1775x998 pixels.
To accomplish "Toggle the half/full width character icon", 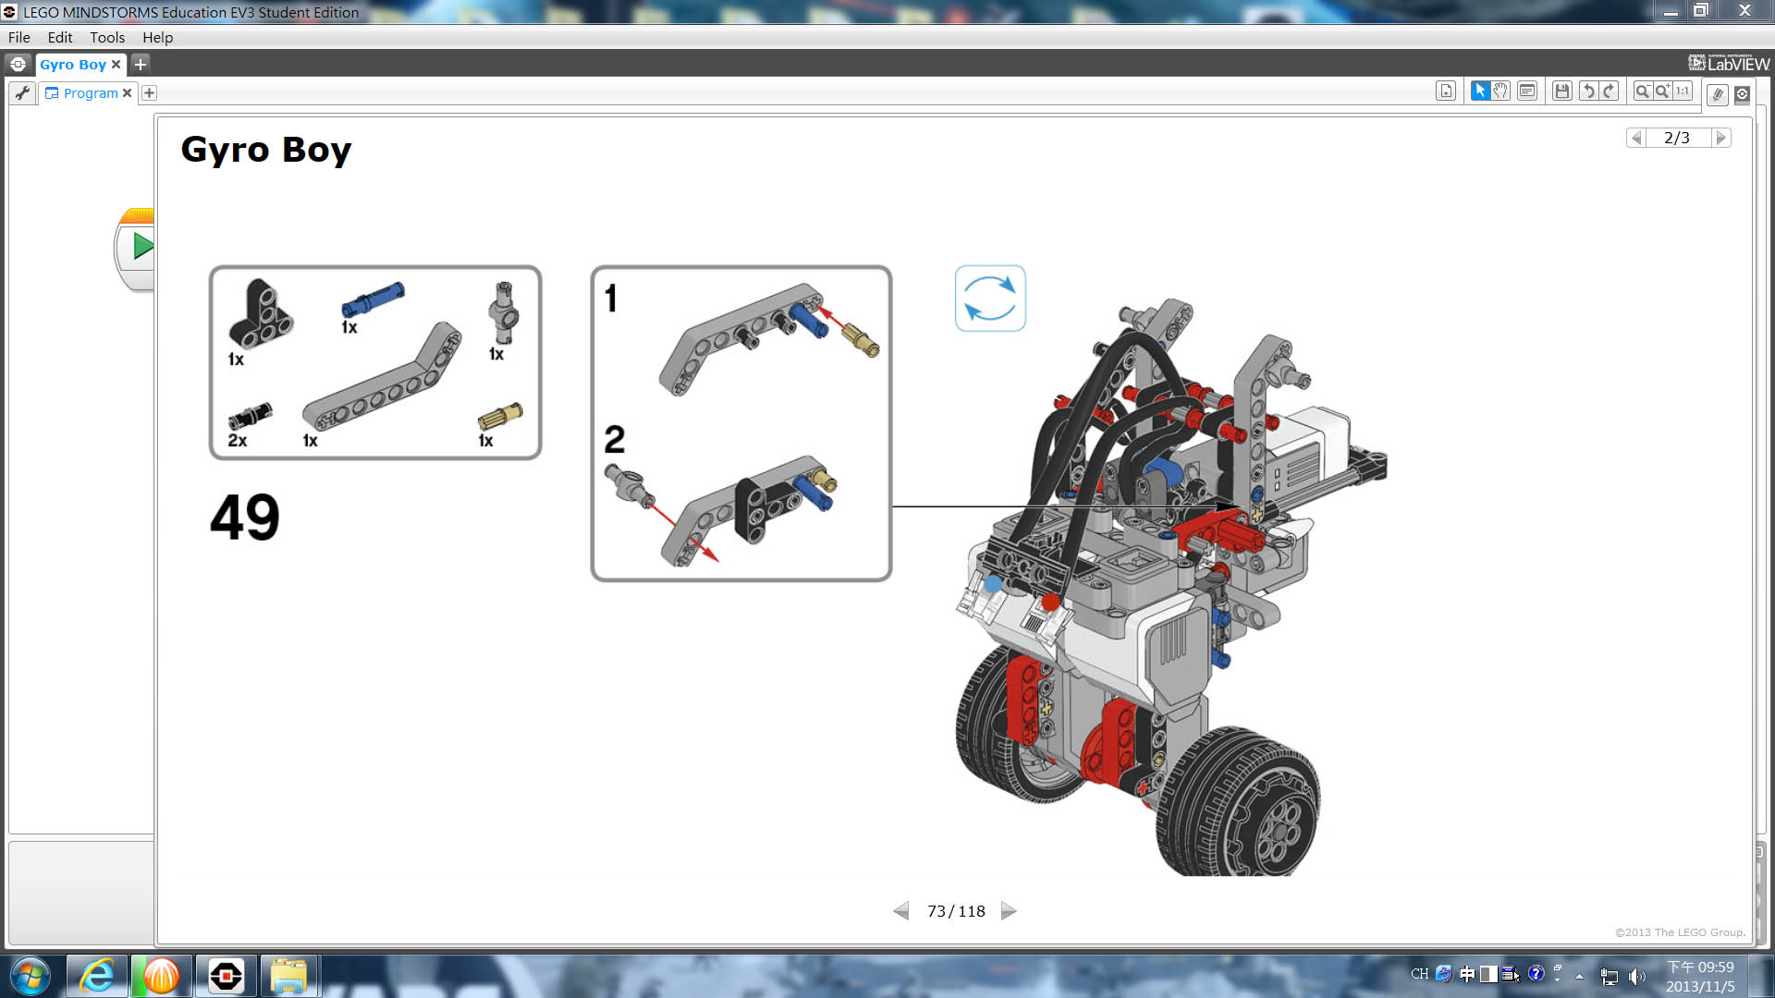I will pyautogui.click(x=1488, y=974).
